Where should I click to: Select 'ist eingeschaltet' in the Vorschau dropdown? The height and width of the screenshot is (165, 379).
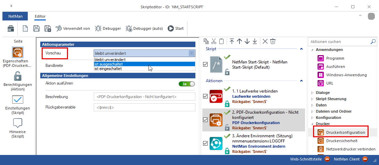pyautogui.click(x=108, y=69)
